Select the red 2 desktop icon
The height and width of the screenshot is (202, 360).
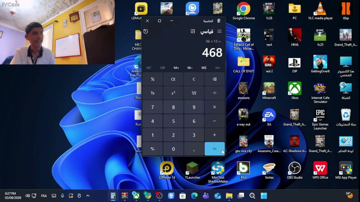pos(269,64)
